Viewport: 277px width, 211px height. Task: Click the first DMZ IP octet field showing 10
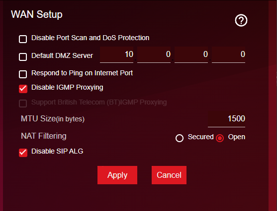tap(116, 54)
